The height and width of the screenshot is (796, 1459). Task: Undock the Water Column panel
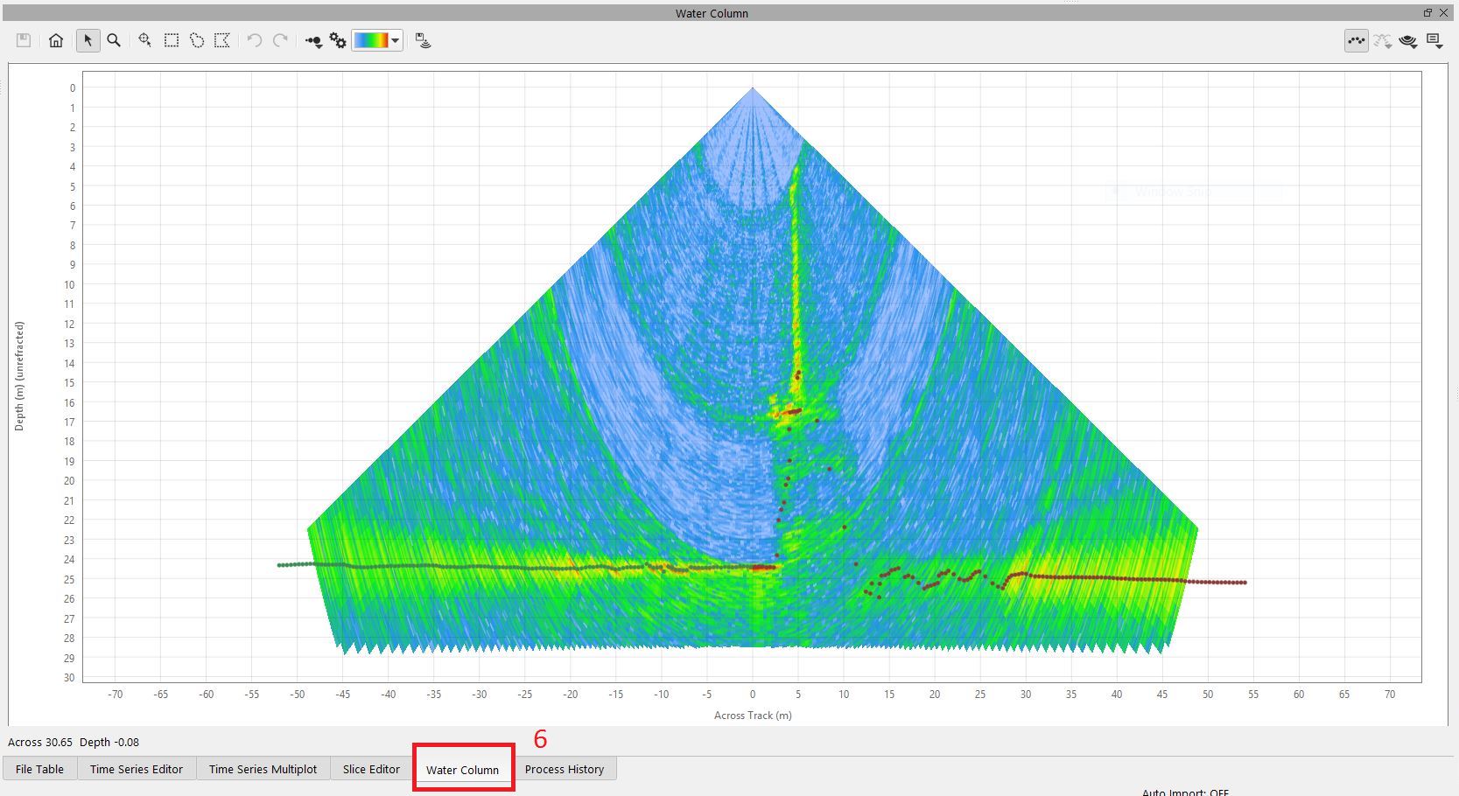coord(1427,12)
